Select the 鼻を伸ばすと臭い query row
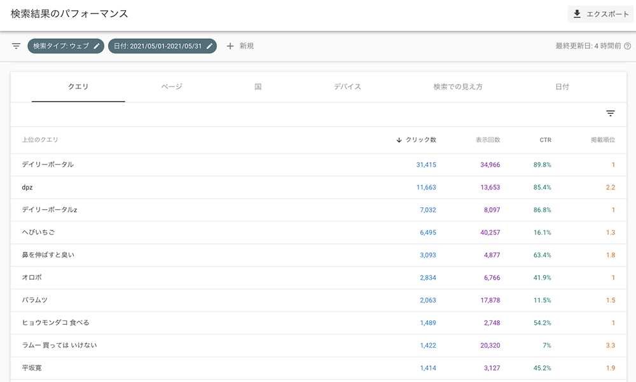This screenshot has width=636, height=382. click(x=319, y=255)
